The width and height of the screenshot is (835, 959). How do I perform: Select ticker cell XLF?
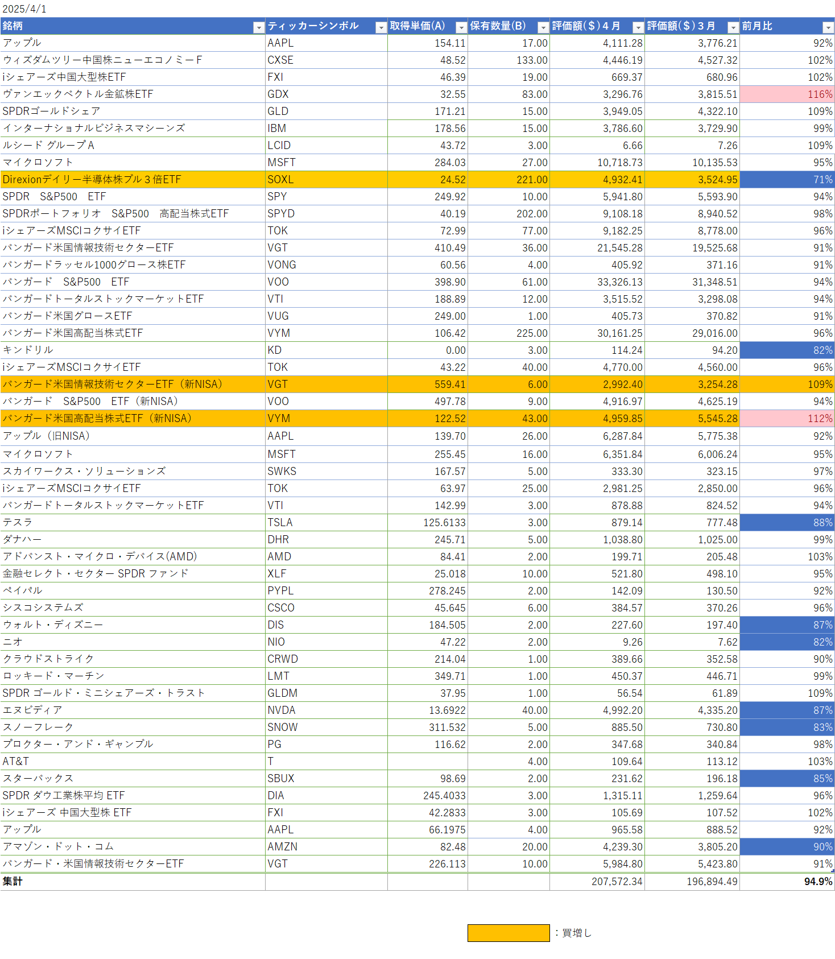(x=326, y=574)
